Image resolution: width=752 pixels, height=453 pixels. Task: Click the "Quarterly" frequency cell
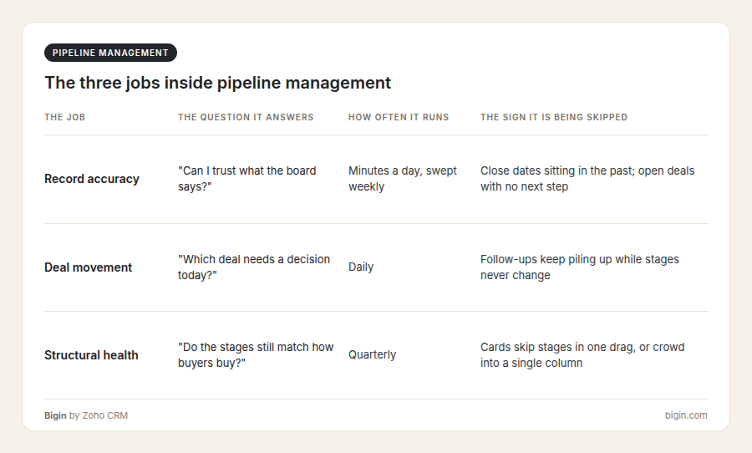click(x=372, y=354)
